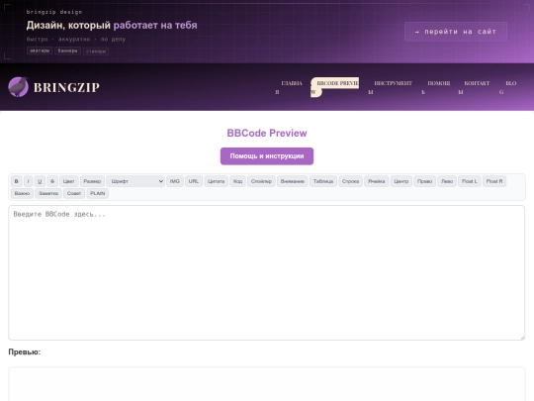Insert a table with Таблица button

[x=323, y=181]
